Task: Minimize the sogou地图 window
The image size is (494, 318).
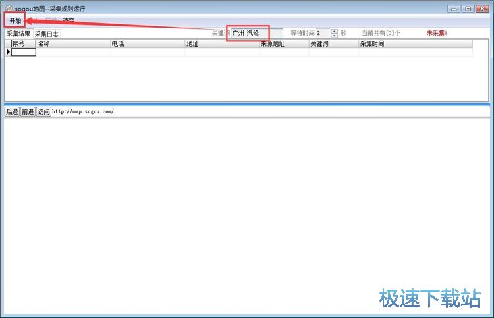Action: [x=454, y=9]
